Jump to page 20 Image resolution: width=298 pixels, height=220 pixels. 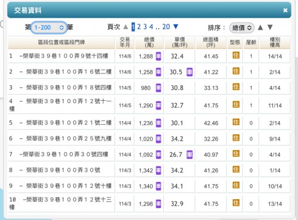click(166, 27)
